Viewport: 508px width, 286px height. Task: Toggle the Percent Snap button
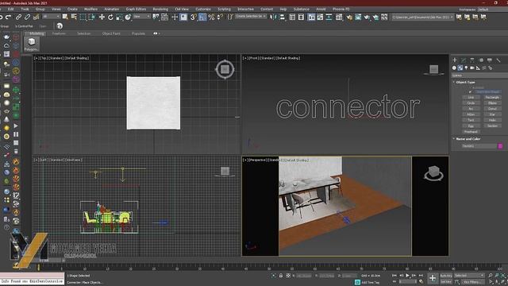pyautogui.click(x=211, y=17)
